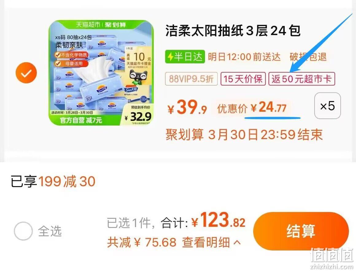This screenshot has height=272, width=356.
Task: Tap the green 半日达 lightning badge
Action: [x=185, y=57]
